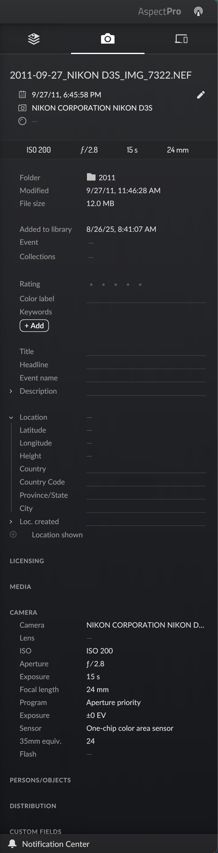Click the calendar date icon
218x853 pixels.
click(x=22, y=95)
